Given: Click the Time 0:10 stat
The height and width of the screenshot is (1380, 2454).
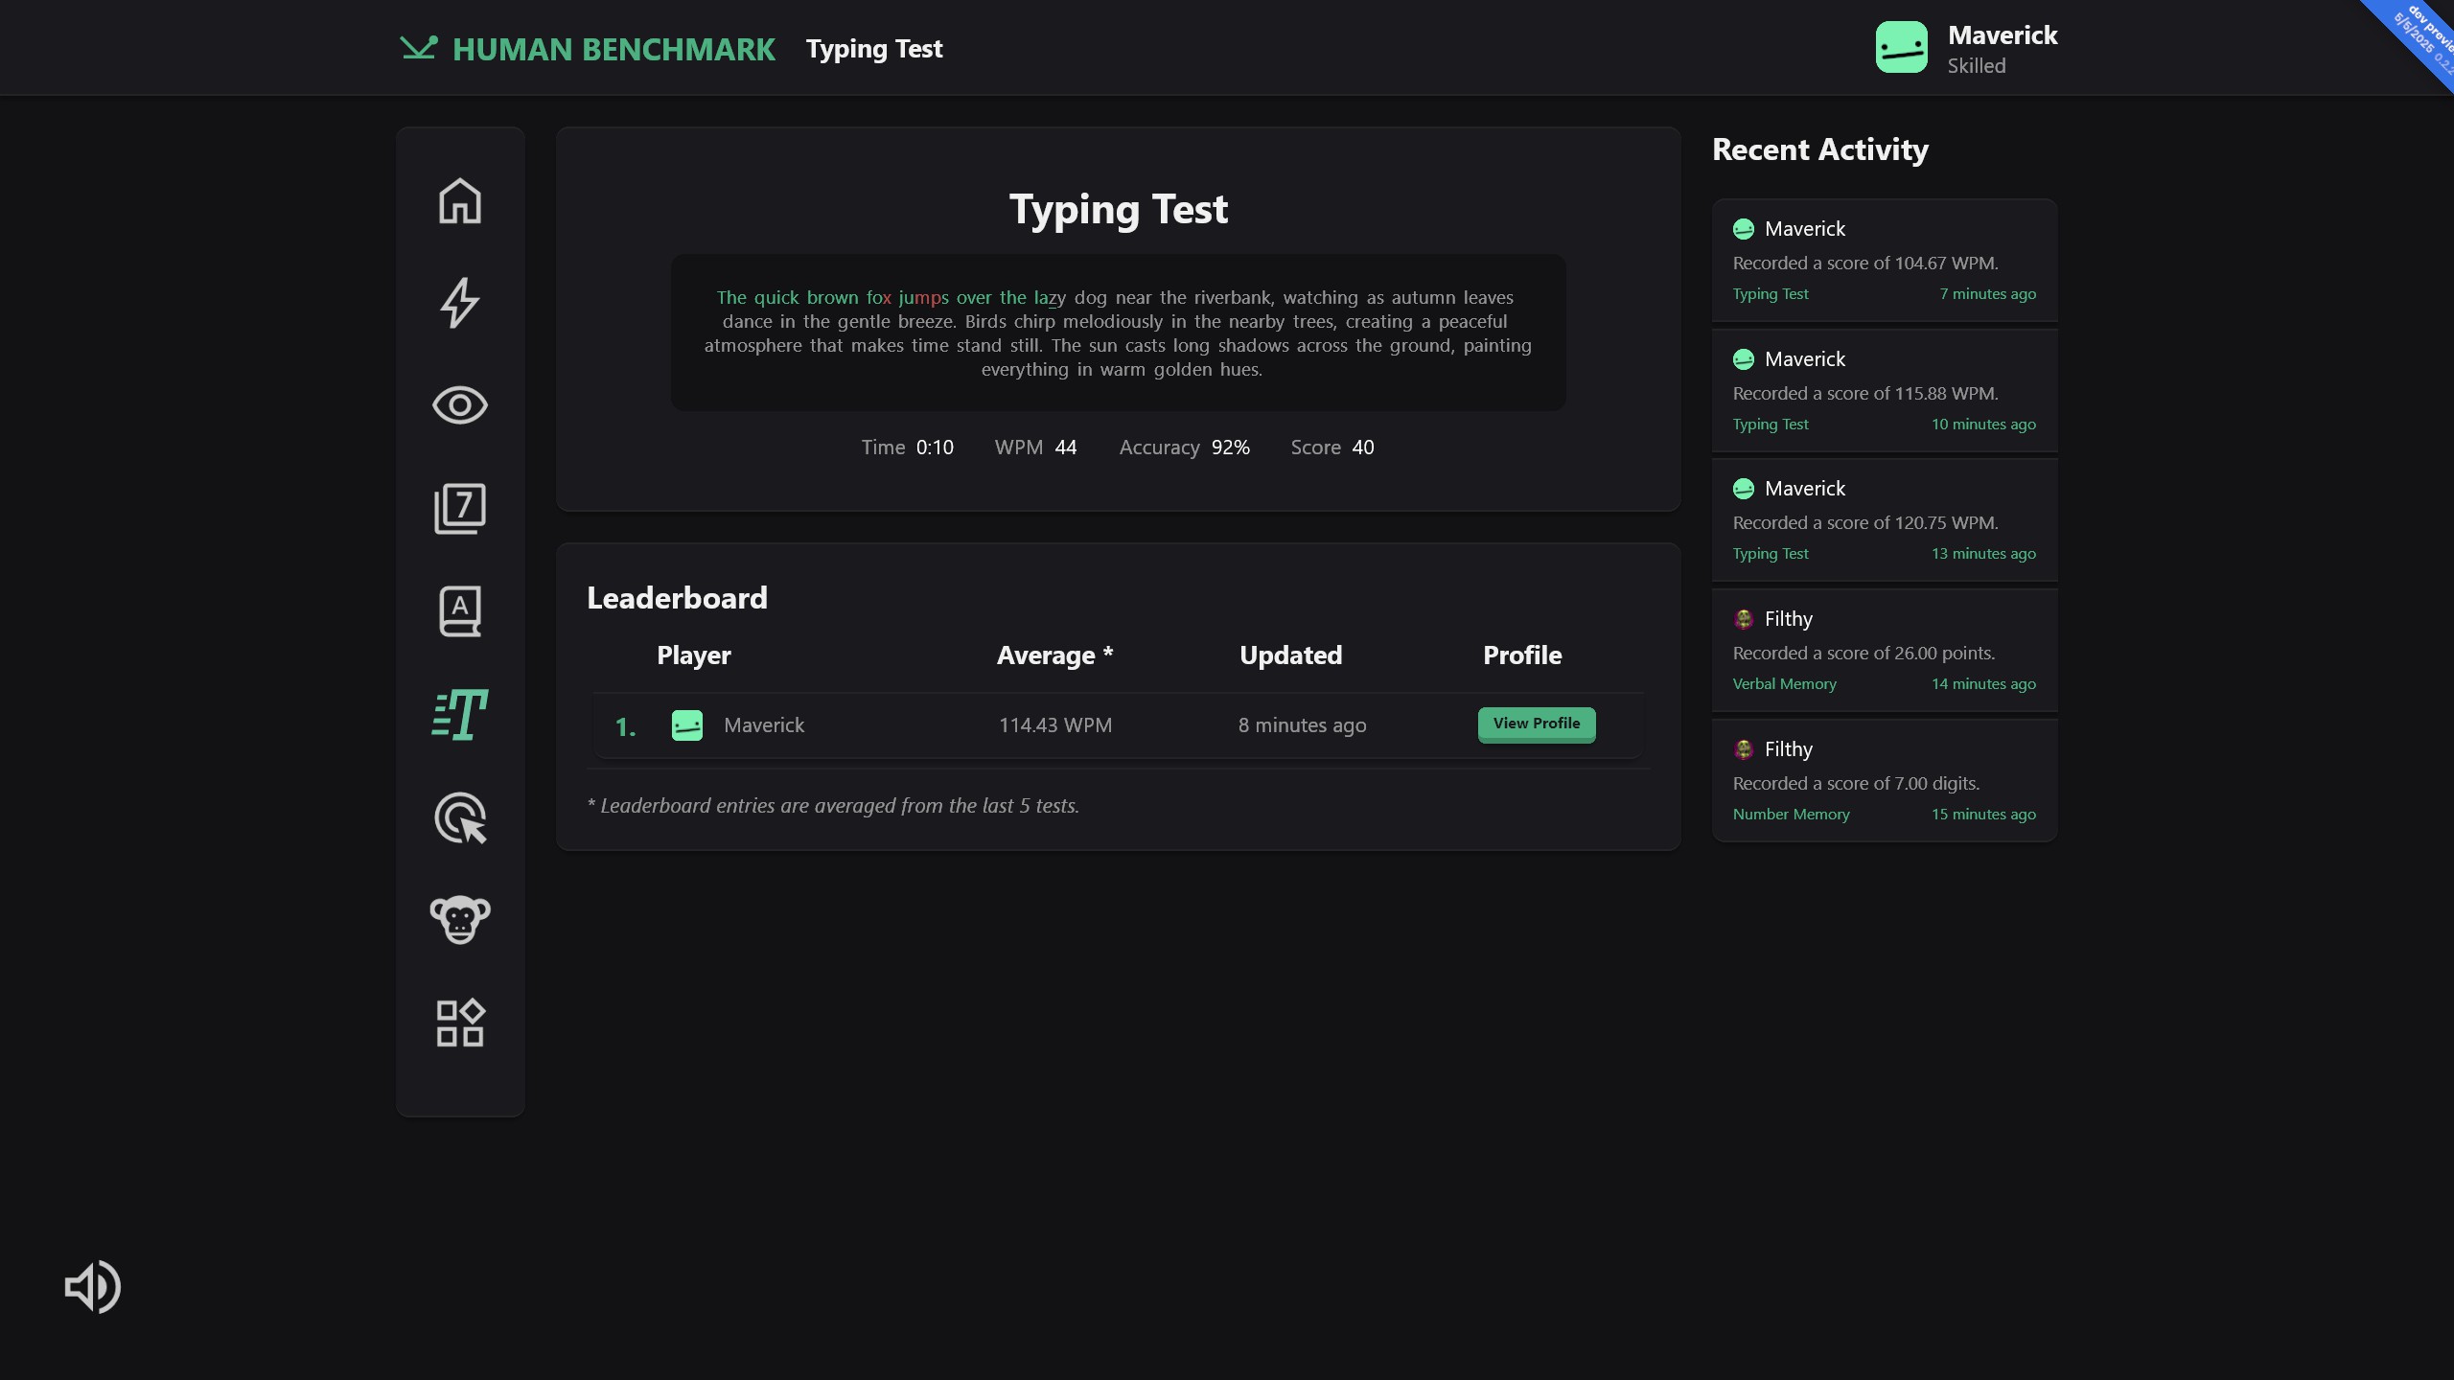Looking at the screenshot, I should 907,448.
